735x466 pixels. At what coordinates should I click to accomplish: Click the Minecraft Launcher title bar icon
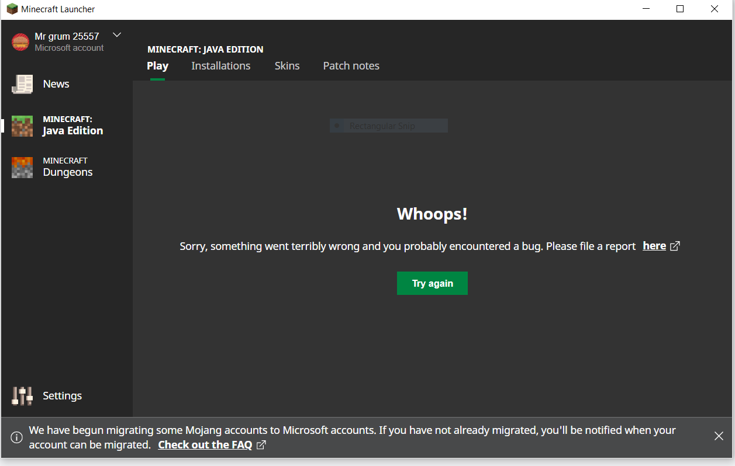pyautogui.click(x=12, y=9)
